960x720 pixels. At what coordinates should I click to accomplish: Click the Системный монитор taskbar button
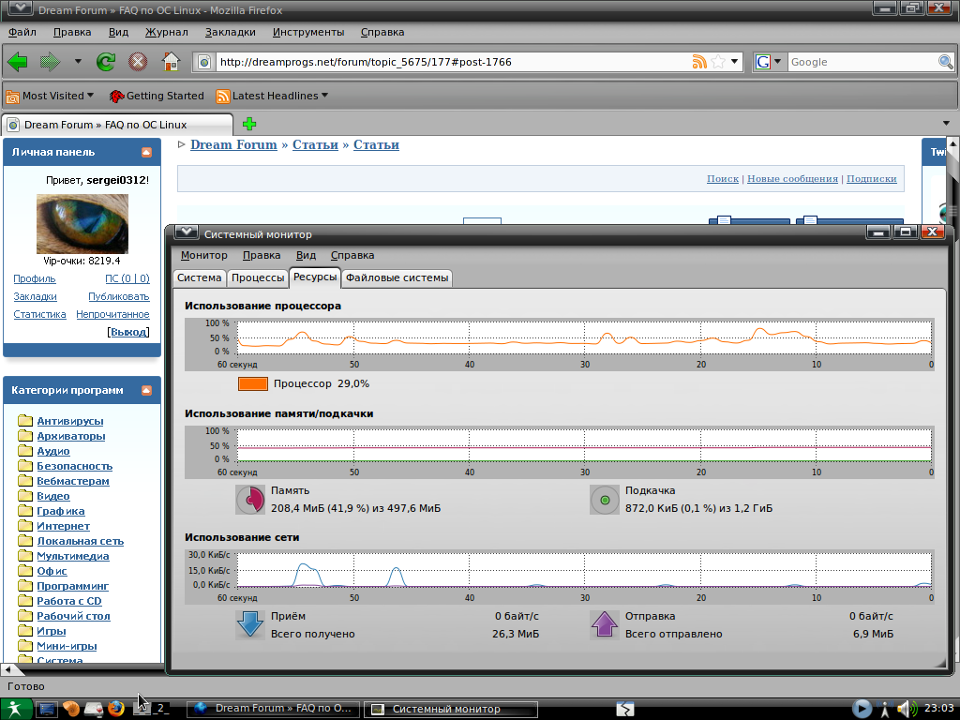451,709
